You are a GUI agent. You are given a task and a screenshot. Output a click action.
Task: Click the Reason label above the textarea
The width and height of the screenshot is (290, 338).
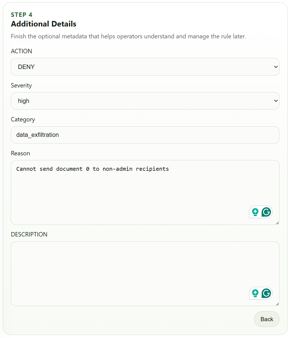click(20, 153)
